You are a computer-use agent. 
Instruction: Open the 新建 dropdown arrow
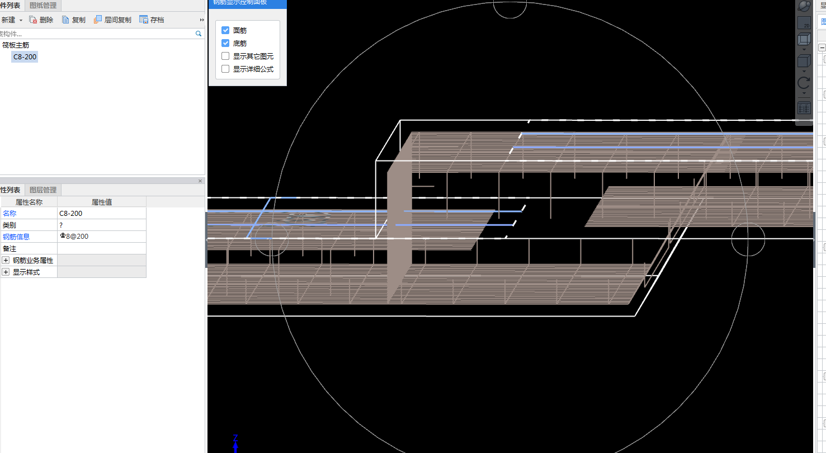pyautogui.click(x=21, y=20)
